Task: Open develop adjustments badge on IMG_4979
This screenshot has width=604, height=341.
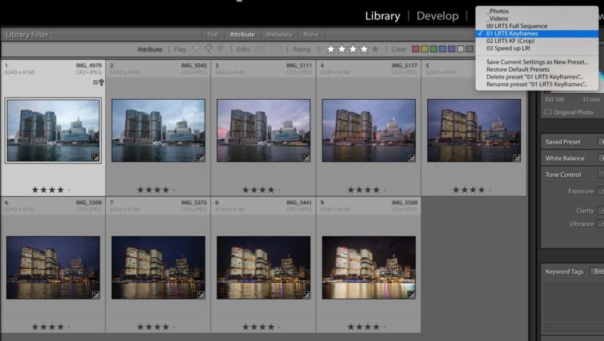Action: pyautogui.click(x=95, y=157)
